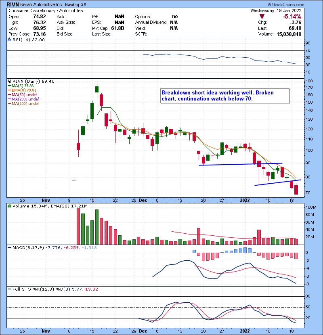Click the MA(5) 77.86 legend entry
Screen dimensions: 323x335
click(x=21, y=86)
